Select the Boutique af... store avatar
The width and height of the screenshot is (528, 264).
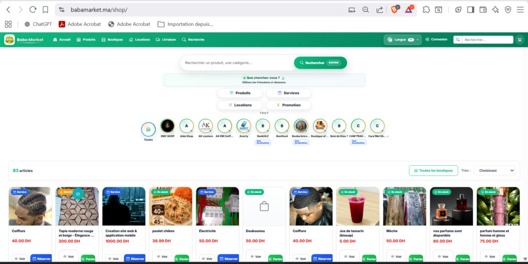click(320, 126)
